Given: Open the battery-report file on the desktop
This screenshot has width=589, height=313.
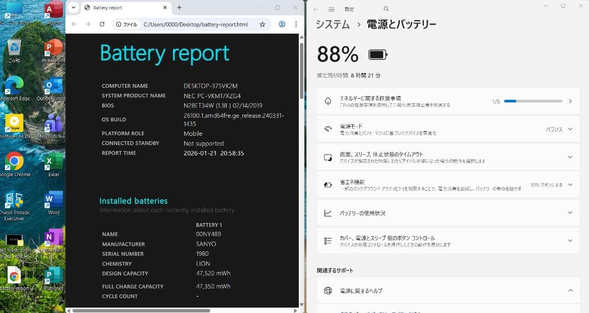Looking at the screenshot, I should click(x=14, y=279).
